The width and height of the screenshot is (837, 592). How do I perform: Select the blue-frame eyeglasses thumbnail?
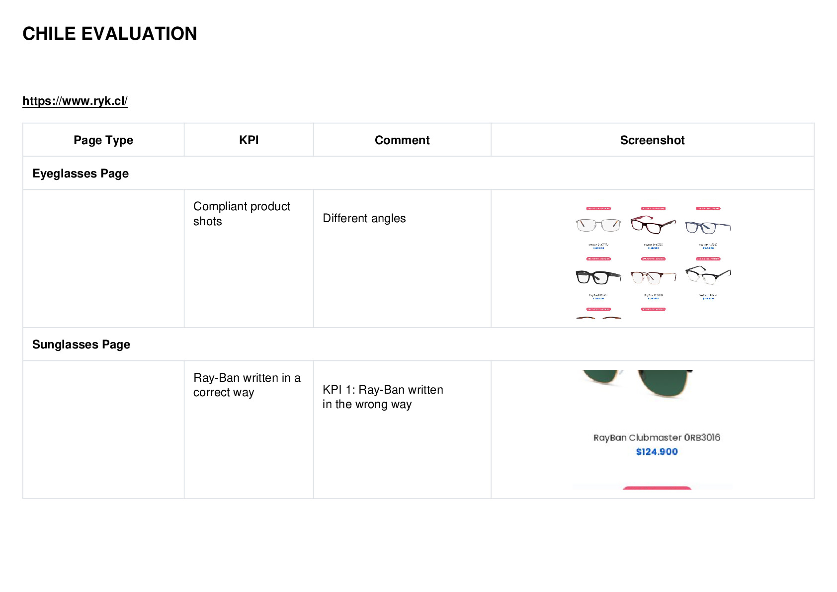pos(708,227)
